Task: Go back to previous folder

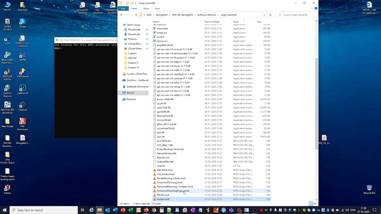Action: pyautogui.click(x=121, y=15)
